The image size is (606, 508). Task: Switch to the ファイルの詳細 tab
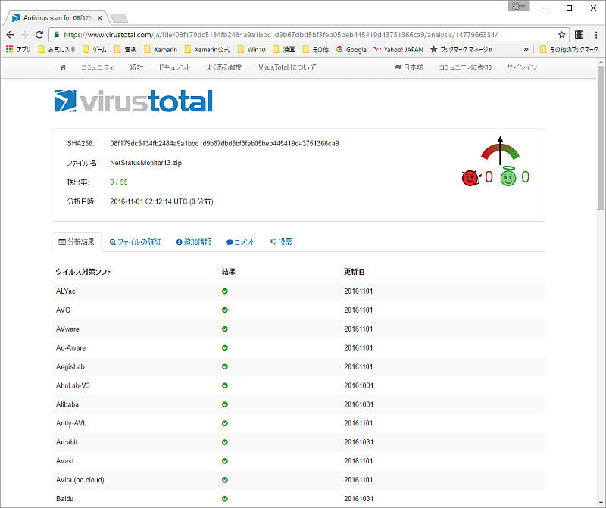coord(136,242)
